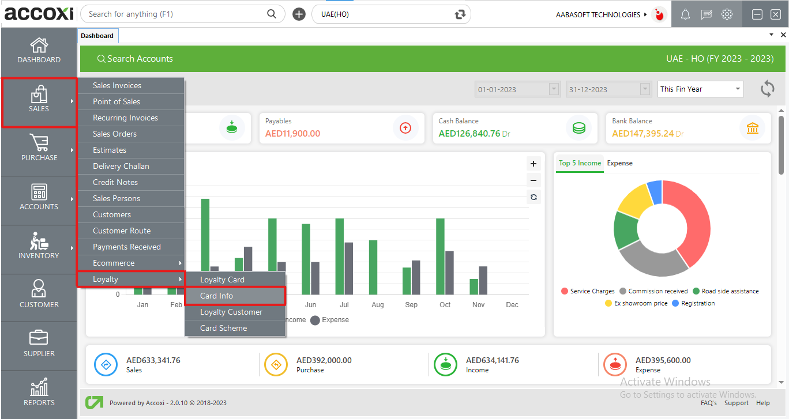The width and height of the screenshot is (789, 419).
Task: Open the Reports module icon
Action: pos(39,393)
